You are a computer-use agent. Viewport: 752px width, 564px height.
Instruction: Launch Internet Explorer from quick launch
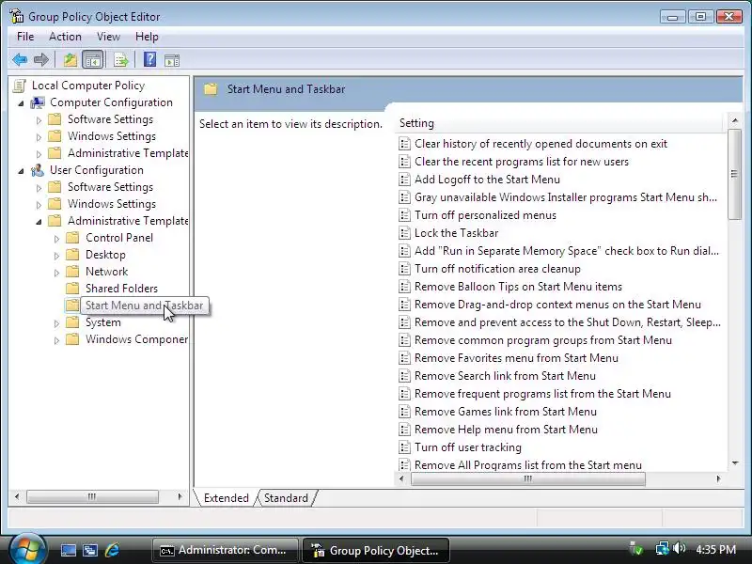point(112,550)
